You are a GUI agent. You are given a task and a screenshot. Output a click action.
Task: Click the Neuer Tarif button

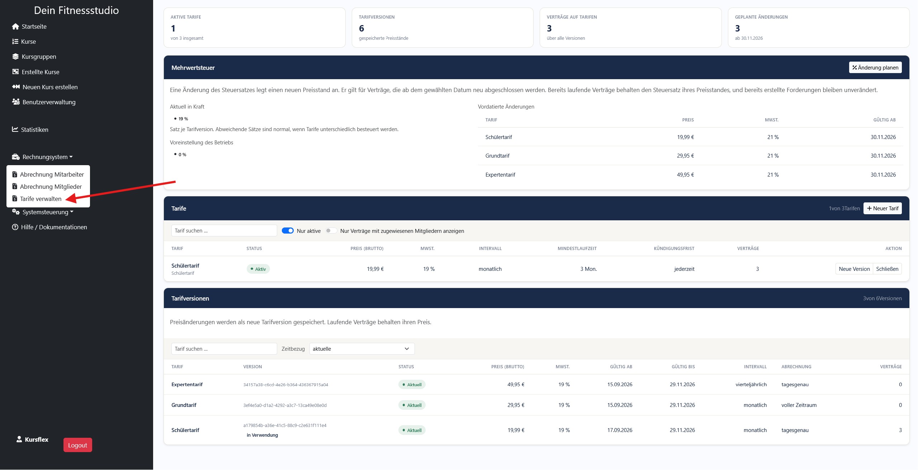[882, 208]
